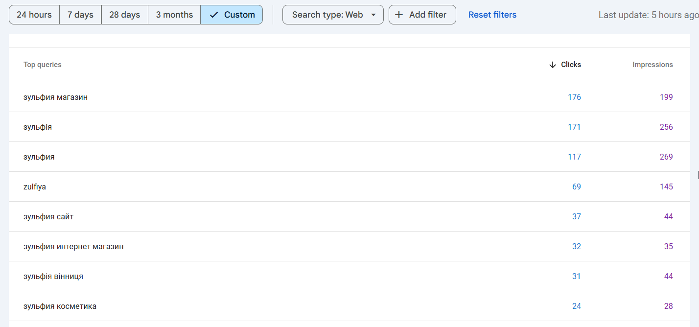Select the query зульфия магазин
Viewport: 699px width, 327px height.
click(x=55, y=97)
